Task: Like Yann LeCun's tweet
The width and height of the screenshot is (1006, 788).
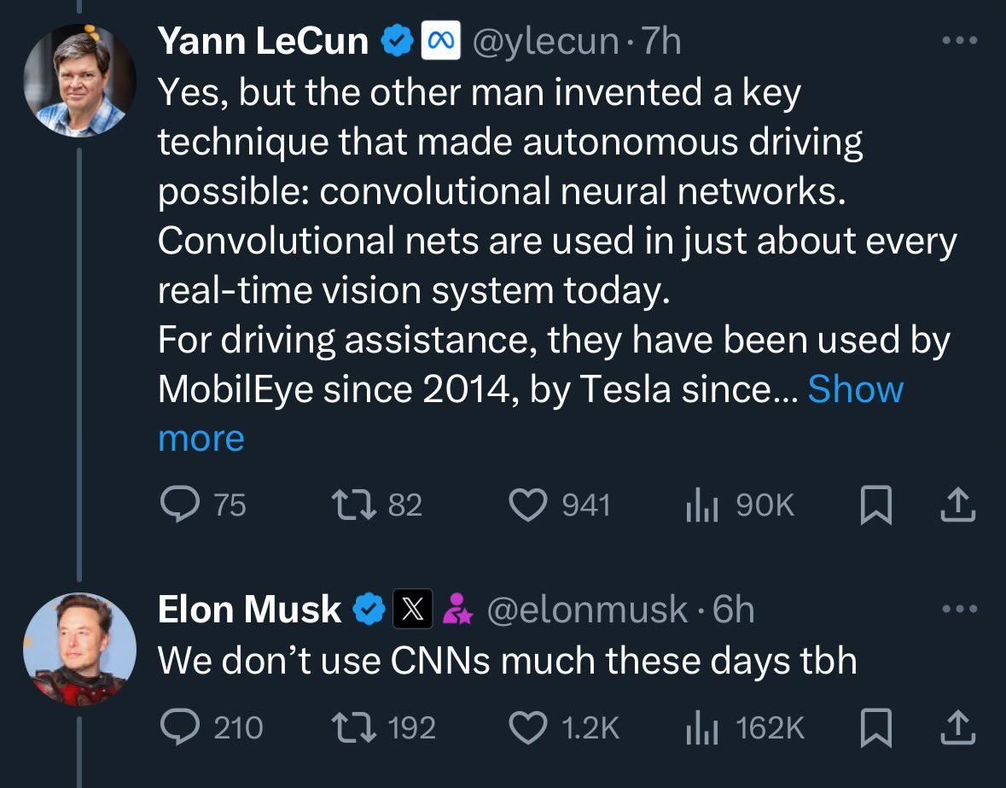Action: pos(530,505)
